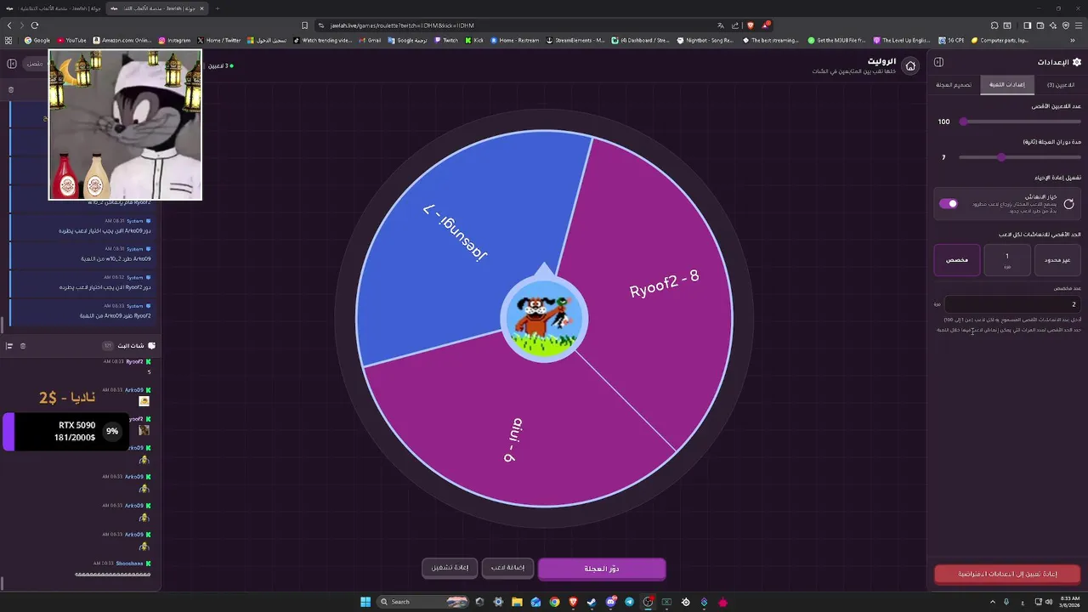The height and width of the screenshot is (612, 1088).
Task: Switch to the wheel design (تصميم العجلة) tab
Action: (x=954, y=85)
